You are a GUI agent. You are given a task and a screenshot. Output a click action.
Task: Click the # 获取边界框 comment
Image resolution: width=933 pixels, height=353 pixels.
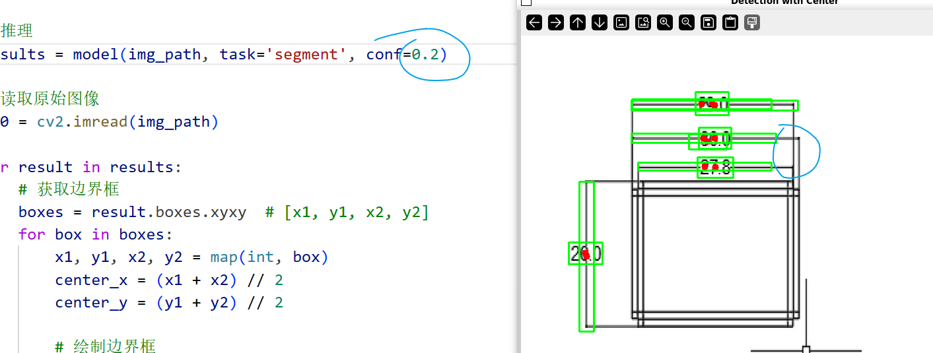[x=69, y=189]
